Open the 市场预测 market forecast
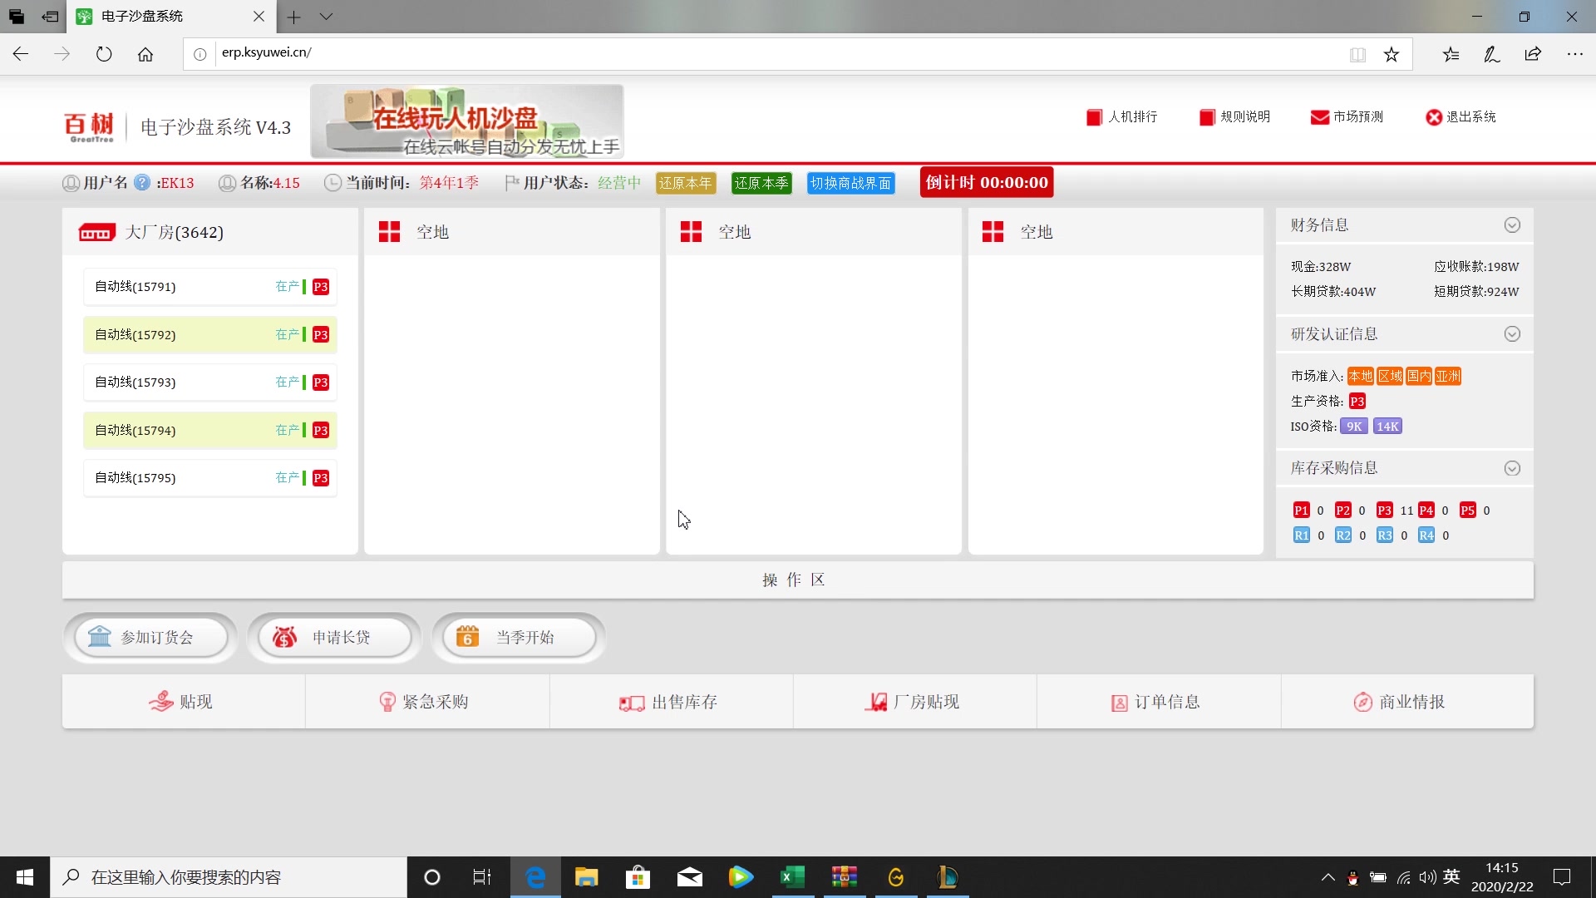The image size is (1596, 898). [1347, 117]
